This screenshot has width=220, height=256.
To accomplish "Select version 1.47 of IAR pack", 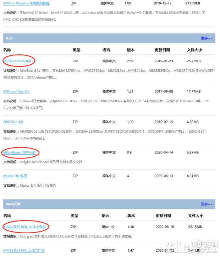I will pyautogui.click(x=131, y=250).
